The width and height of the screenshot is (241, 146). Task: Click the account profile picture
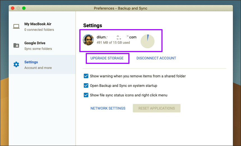point(88,40)
